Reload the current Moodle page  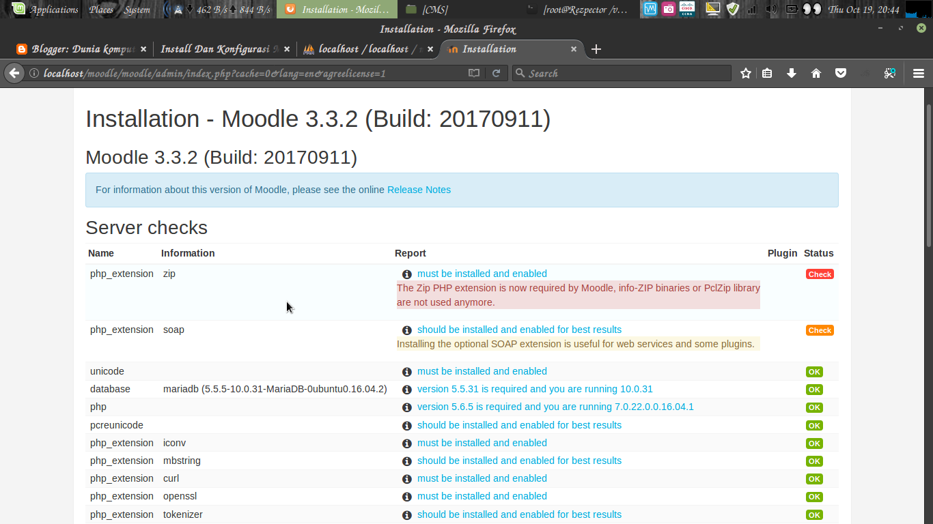point(497,73)
